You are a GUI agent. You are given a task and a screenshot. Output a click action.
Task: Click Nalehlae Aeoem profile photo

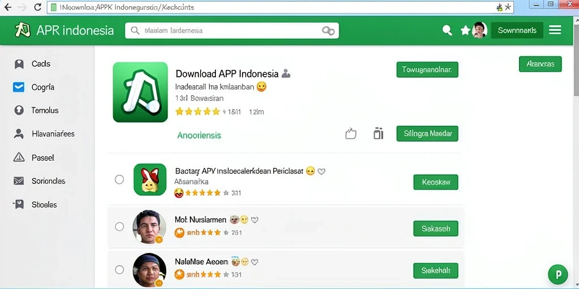coord(149,270)
